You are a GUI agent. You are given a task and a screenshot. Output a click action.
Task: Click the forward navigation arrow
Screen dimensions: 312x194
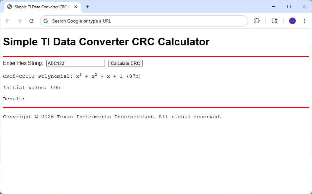(19, 21)
